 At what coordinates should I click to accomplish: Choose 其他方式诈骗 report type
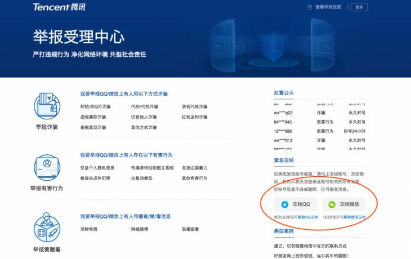point(144,127)
